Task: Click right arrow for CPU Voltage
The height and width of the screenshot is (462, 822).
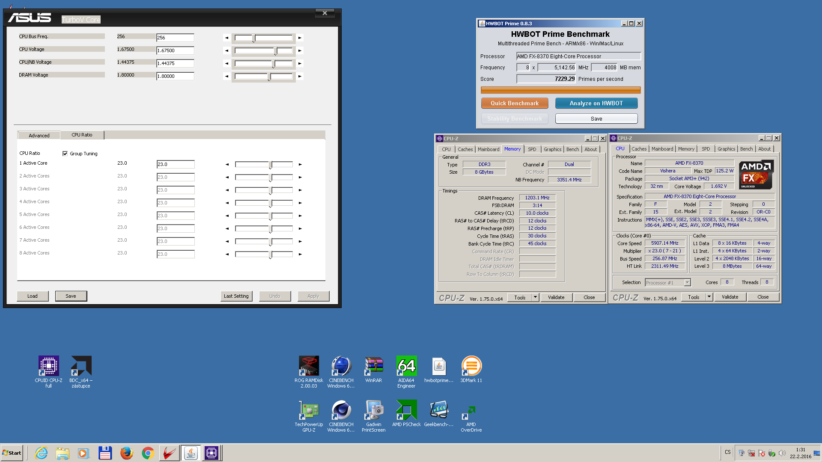Action: pyautogui.click(x=300, y=50)
